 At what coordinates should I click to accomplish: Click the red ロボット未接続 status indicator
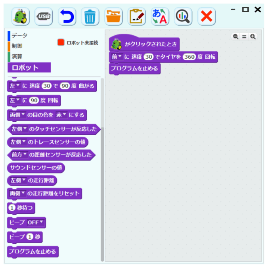click(61, 42)
